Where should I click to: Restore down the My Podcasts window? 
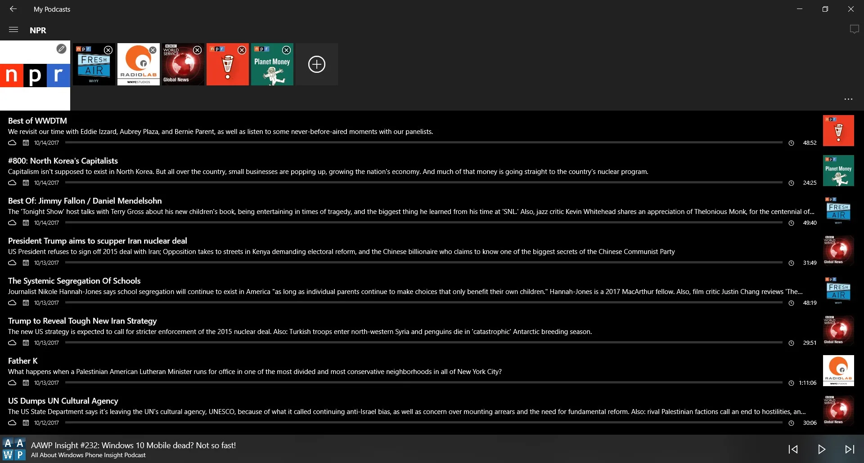coord(825,9)
